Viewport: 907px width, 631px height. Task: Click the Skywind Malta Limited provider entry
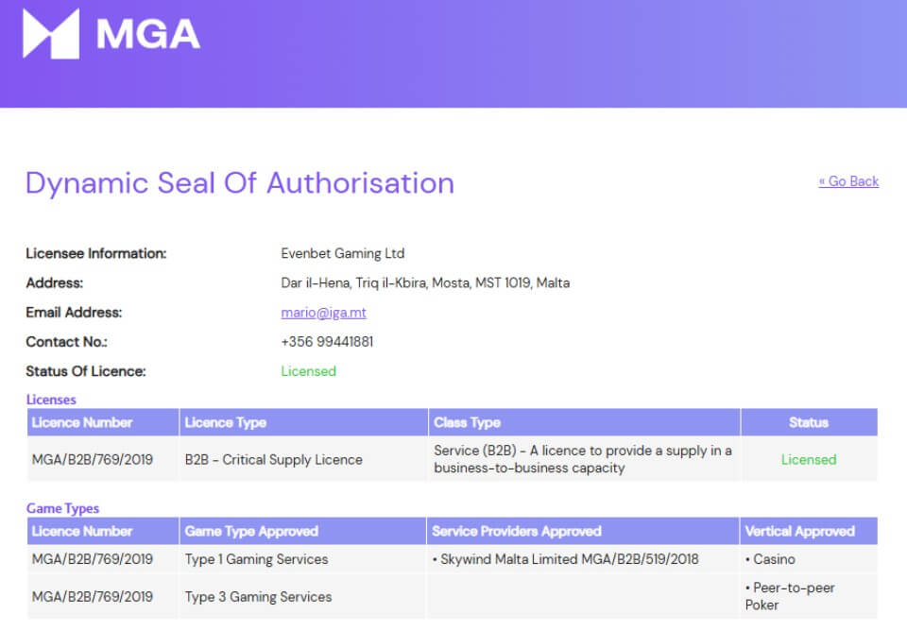click(569, 559)
